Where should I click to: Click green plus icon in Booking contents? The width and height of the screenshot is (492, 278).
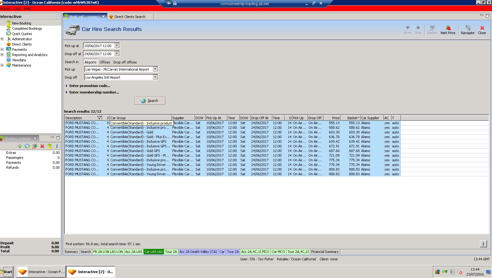click(20, 146)
